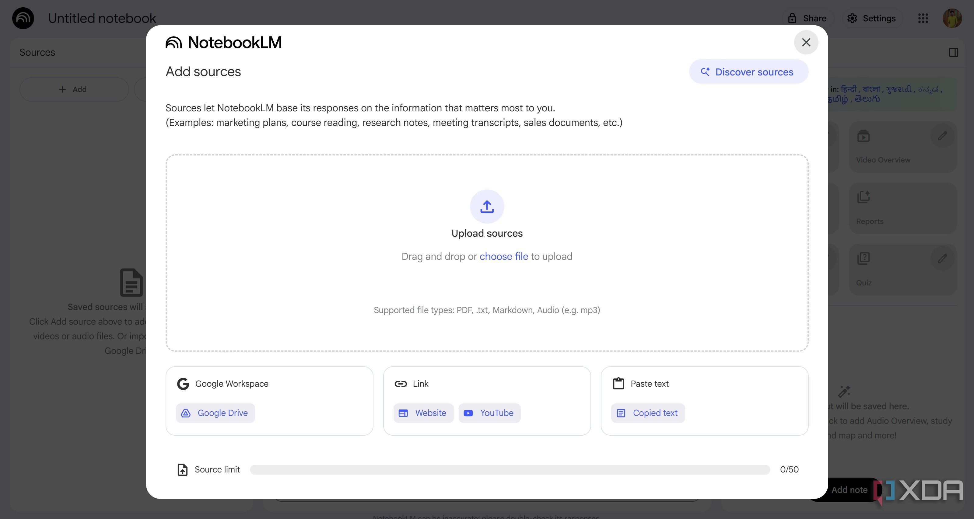This screenshot has height=519, width=974.
Task: Open the Google apps grid
Action: pos(923,18)
